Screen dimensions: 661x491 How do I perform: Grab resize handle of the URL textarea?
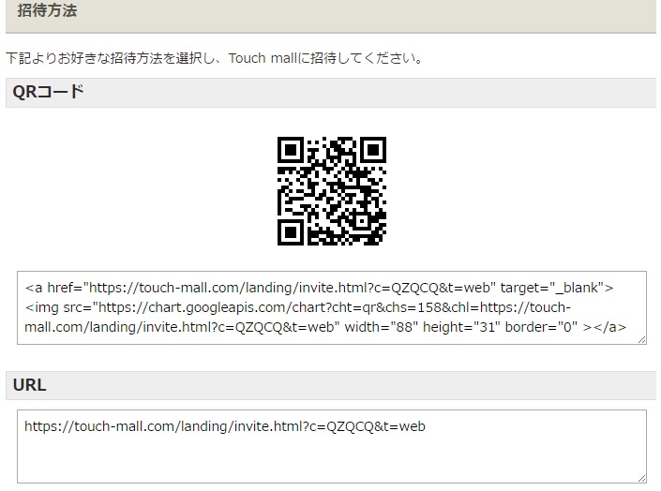click(x=641, y=479)
